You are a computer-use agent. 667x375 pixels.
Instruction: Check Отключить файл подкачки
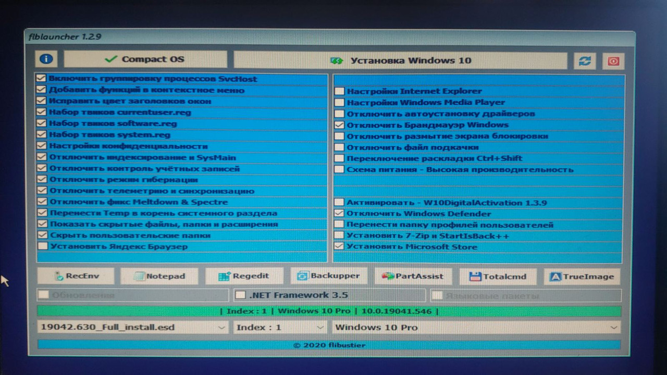pos(339,147)
